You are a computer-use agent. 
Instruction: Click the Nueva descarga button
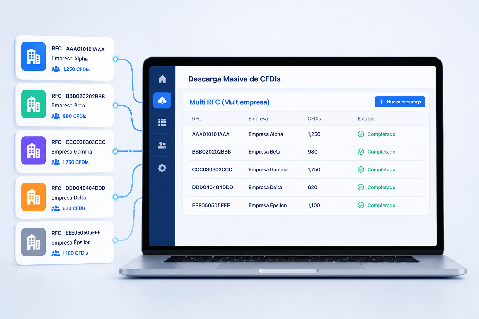[x=400, y=102]
